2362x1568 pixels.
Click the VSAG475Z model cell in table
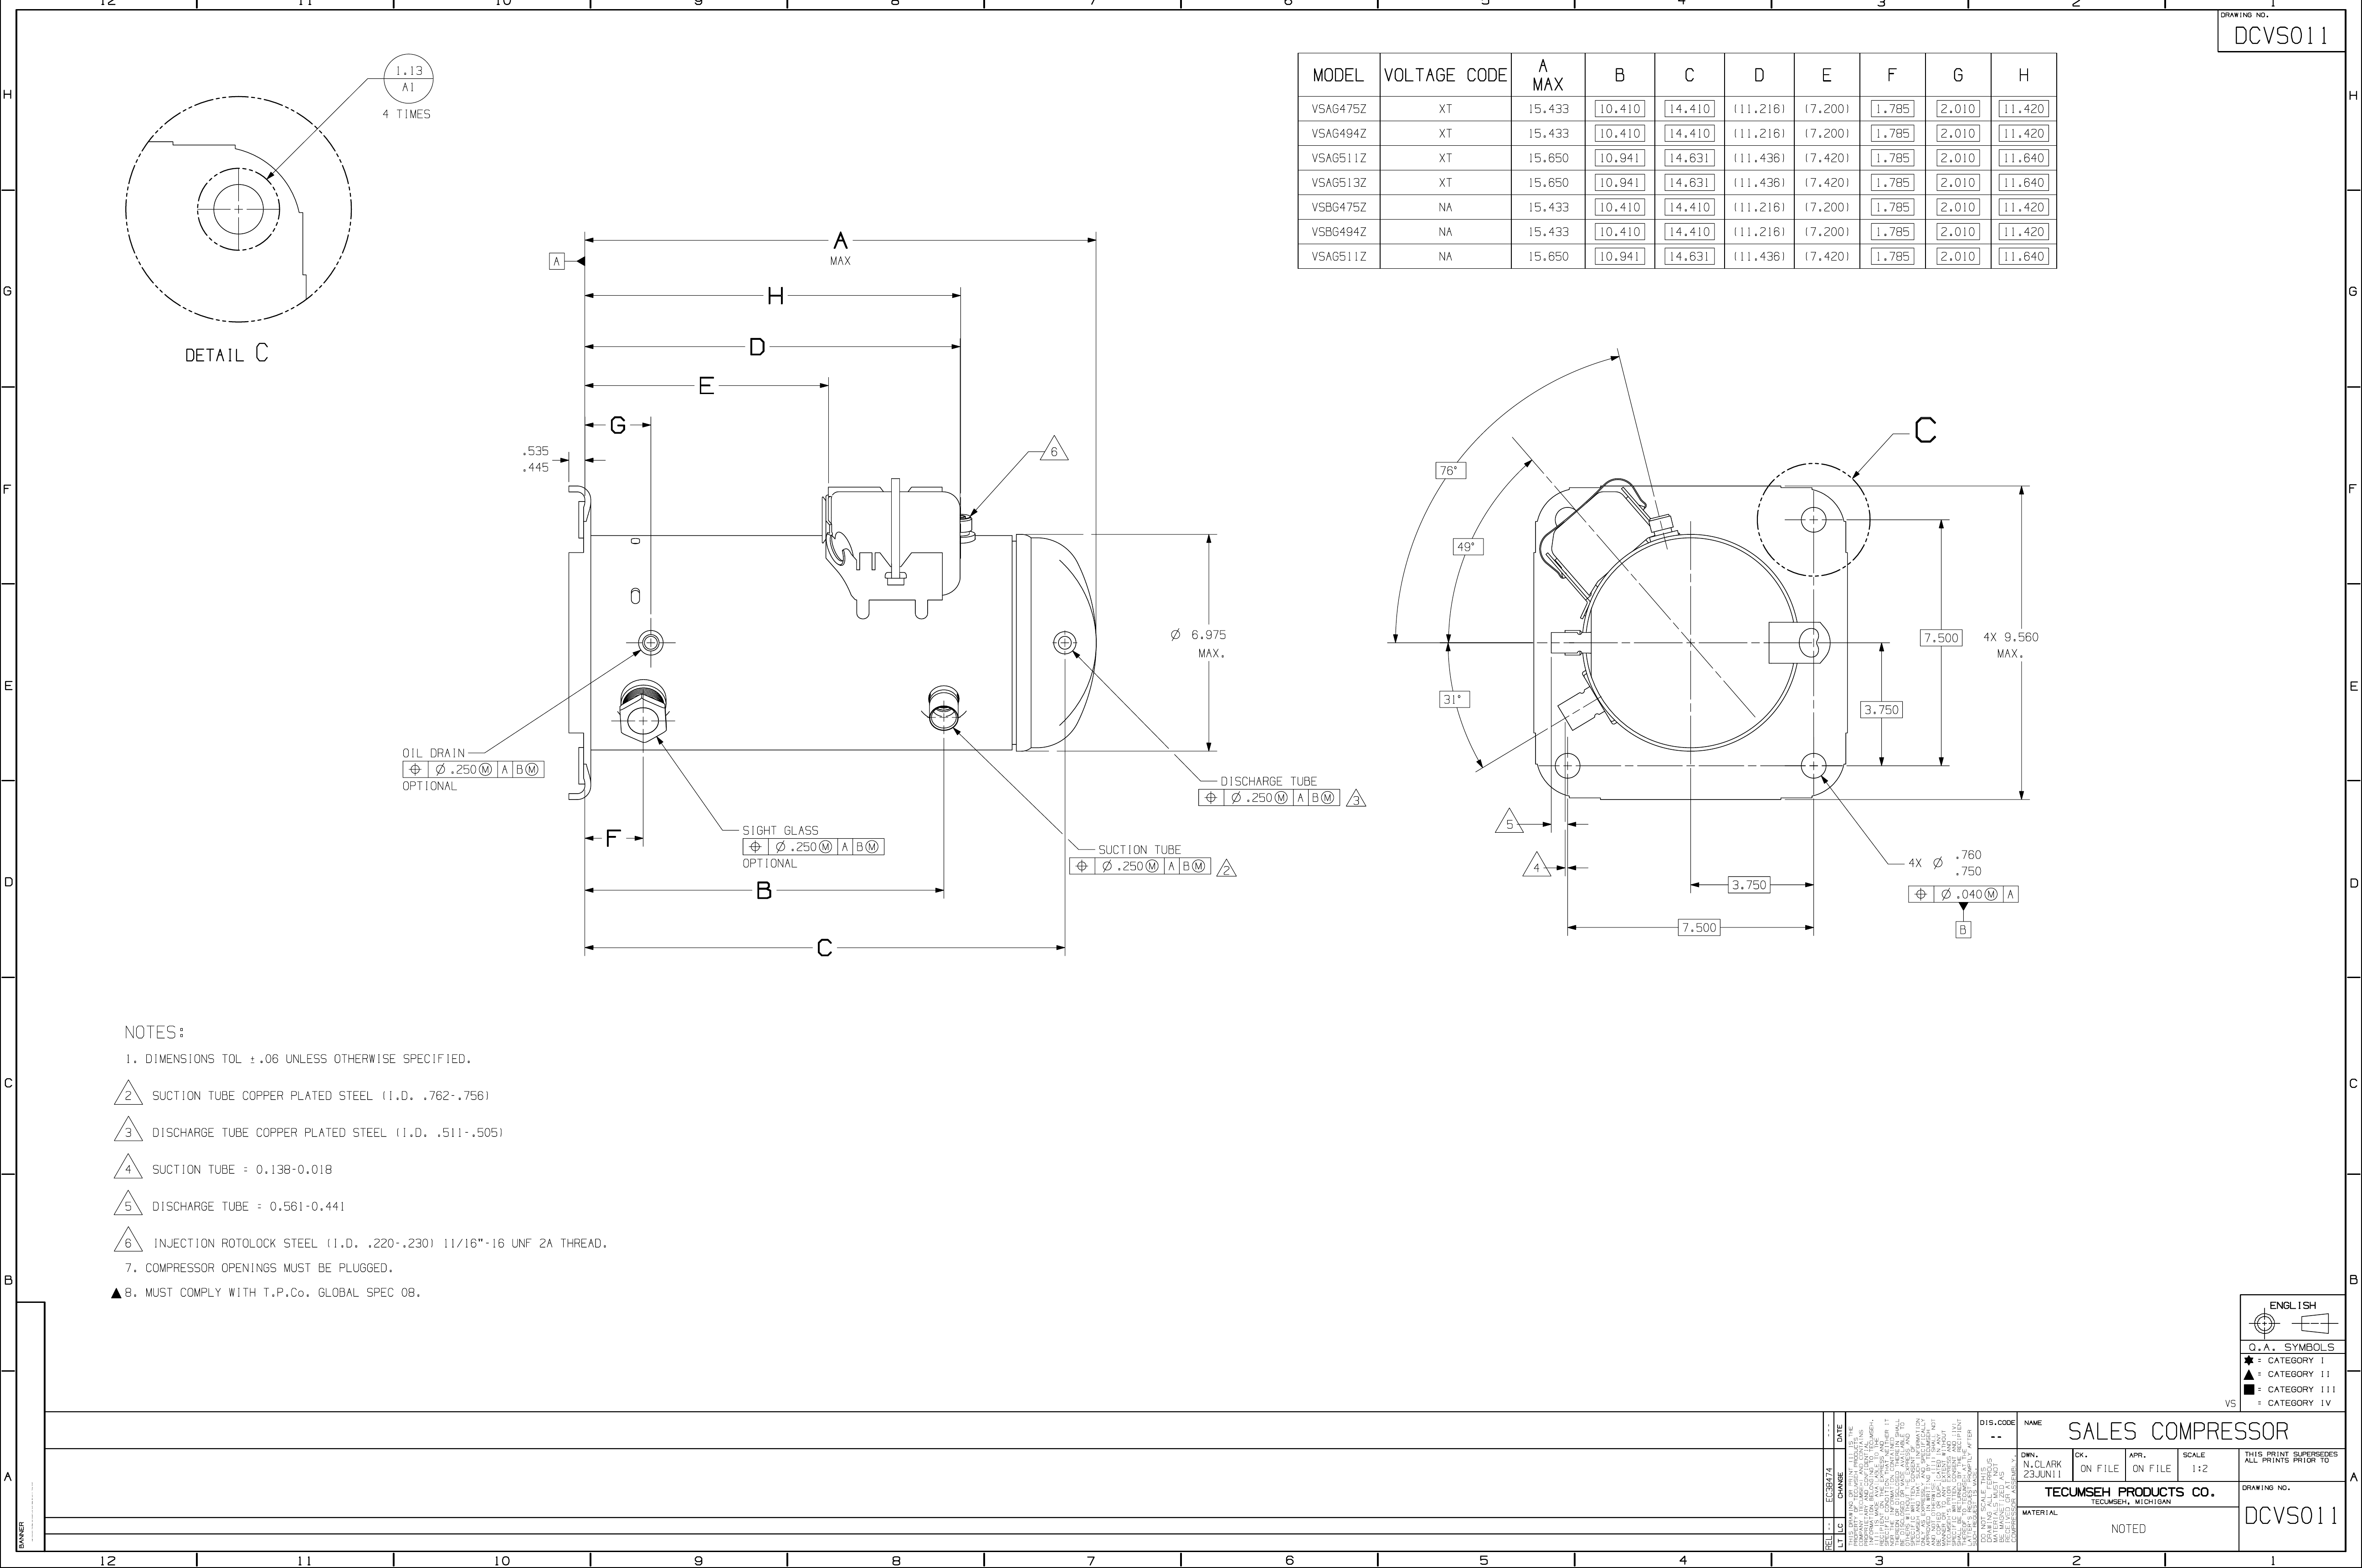point(1338,109)
